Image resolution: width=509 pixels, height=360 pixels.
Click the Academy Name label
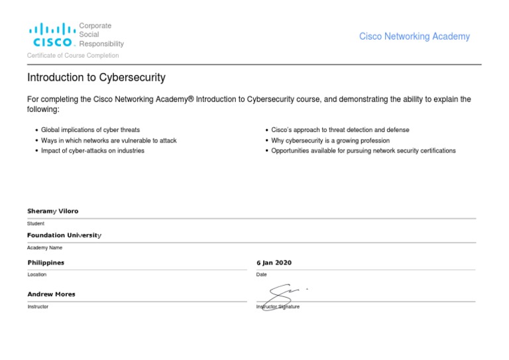point(44,247)
